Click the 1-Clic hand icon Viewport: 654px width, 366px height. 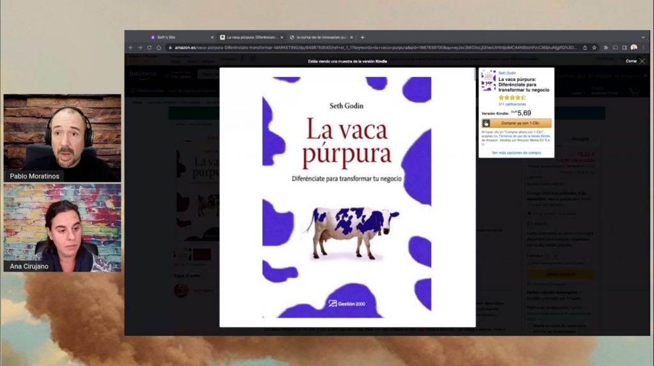pos(486,123)
